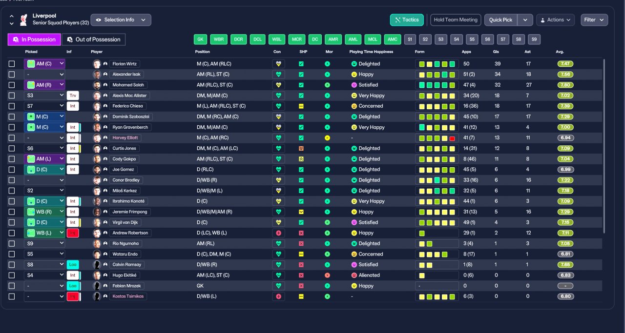Image resolution: width=625 pixels, height=333 pixels.
Task: Open Harvey Elliott player name link
Action: tap(125, 138)
